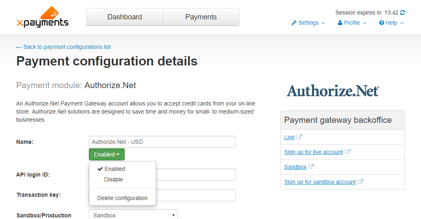Toggle the green Enabled dropdown button
This screenshot has width=421, height=219.
point(107,154)
